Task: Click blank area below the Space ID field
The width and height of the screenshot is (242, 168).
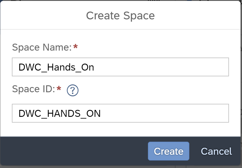Action: point(120,130)
